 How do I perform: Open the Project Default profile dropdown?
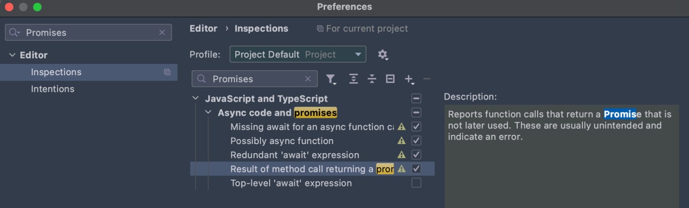(298, 54)
